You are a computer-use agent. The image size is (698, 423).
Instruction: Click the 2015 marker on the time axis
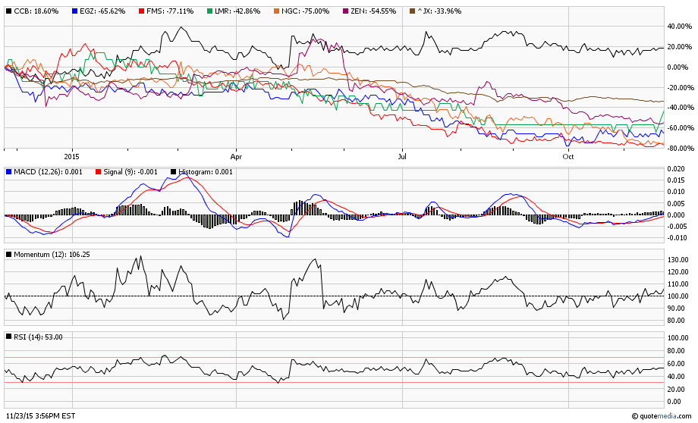(x=71, y=157)
